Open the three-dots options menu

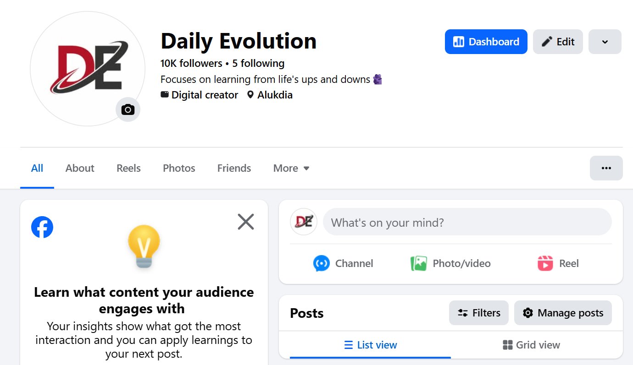pyautogui.click(x=606, y=168)
